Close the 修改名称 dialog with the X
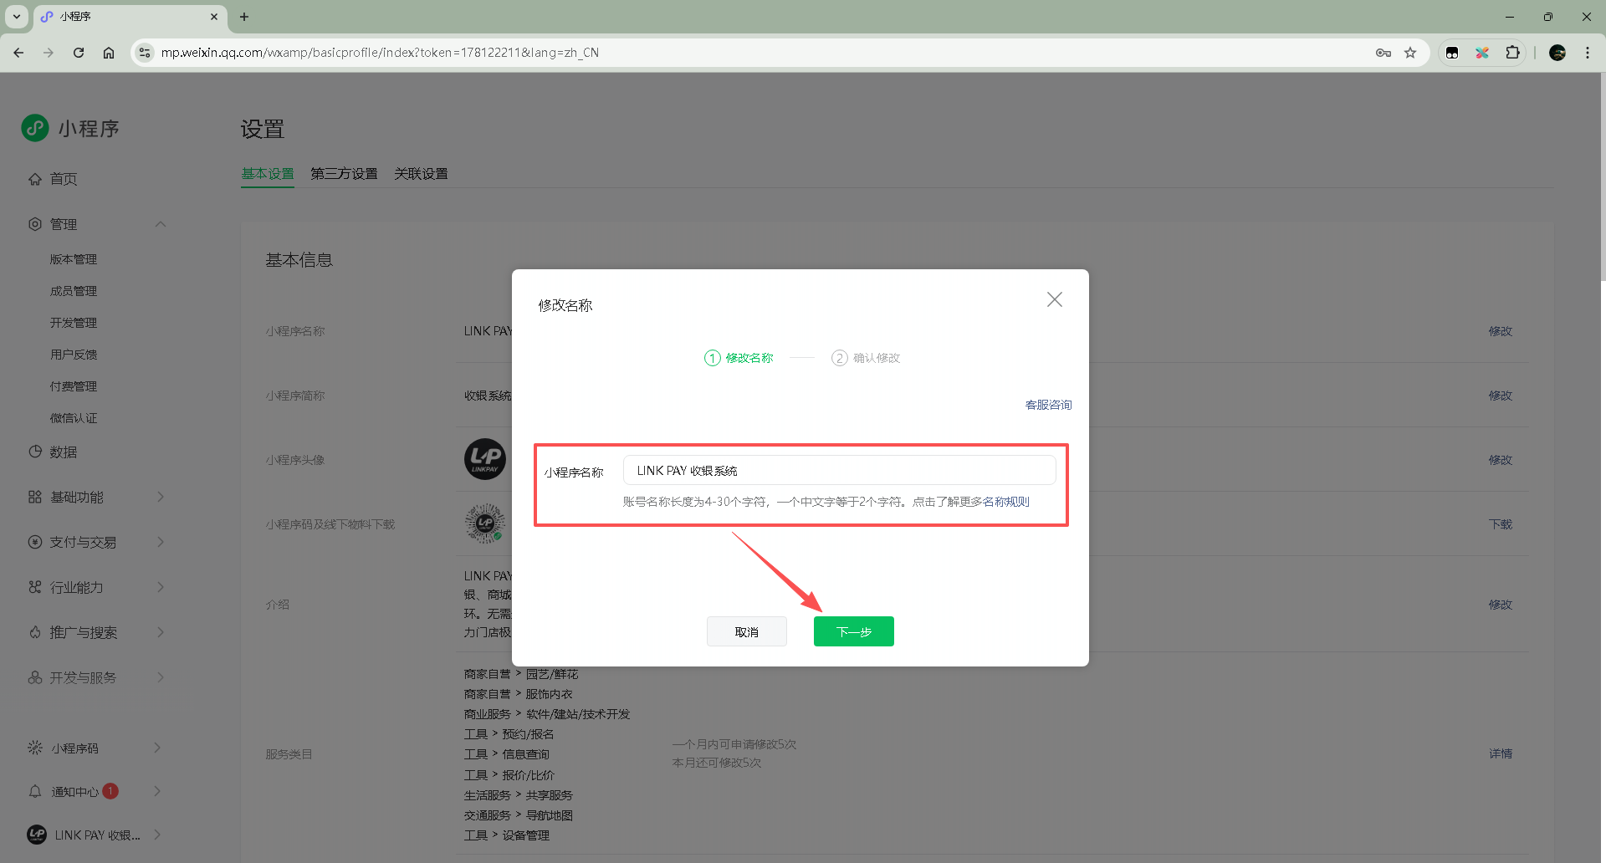The image size is (1606, 863). tap(1054, 299)
